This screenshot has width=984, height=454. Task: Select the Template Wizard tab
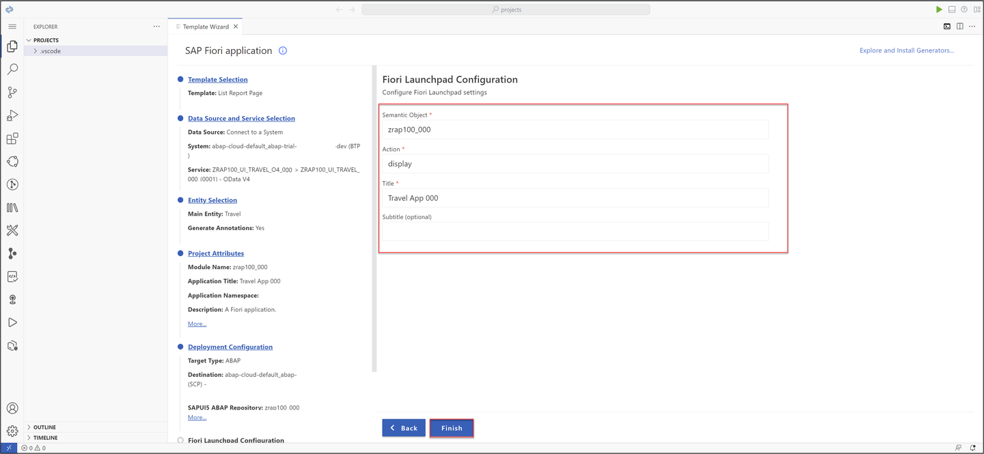[x=205, y=27]
